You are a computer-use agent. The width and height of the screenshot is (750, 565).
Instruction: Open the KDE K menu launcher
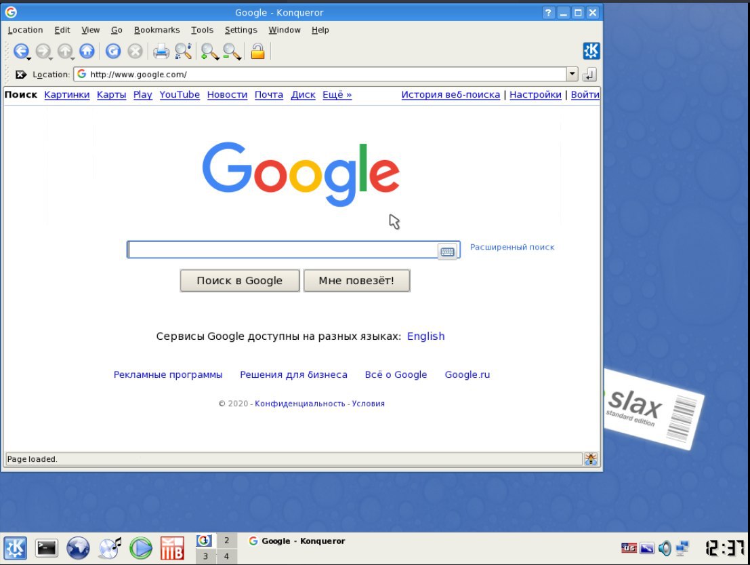point(16,548)
